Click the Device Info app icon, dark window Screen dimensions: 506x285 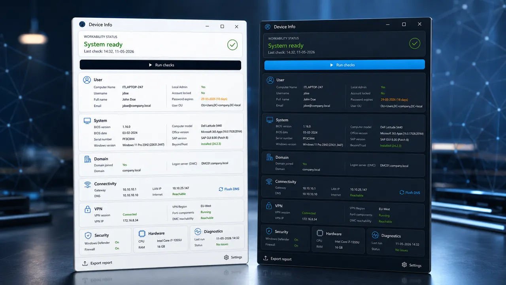[268, 27]
